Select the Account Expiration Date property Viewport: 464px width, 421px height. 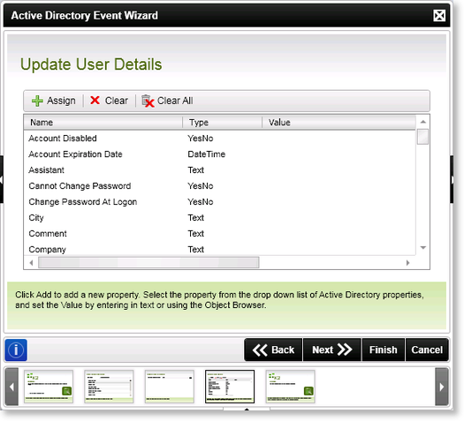[219, 154]
